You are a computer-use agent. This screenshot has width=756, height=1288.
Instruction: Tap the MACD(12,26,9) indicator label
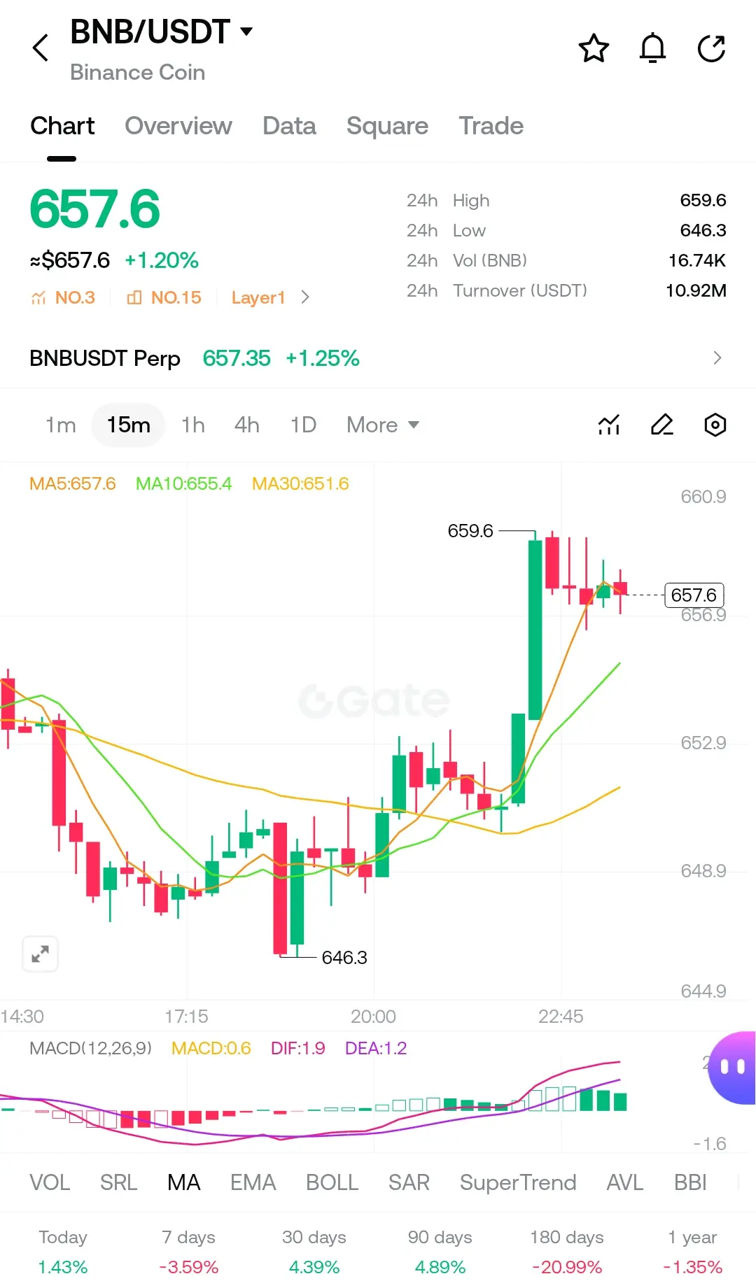click(91, 1048)
